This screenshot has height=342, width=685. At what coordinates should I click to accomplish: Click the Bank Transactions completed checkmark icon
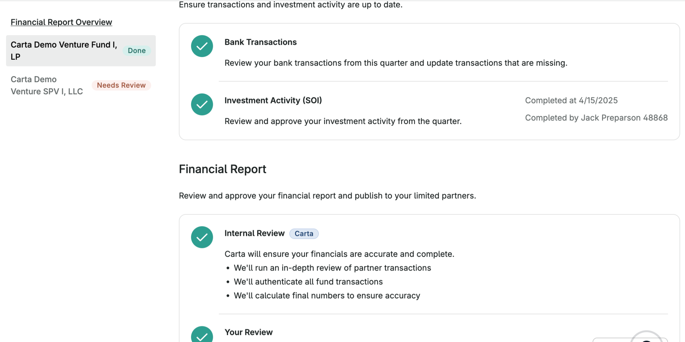tap(202, 46)
